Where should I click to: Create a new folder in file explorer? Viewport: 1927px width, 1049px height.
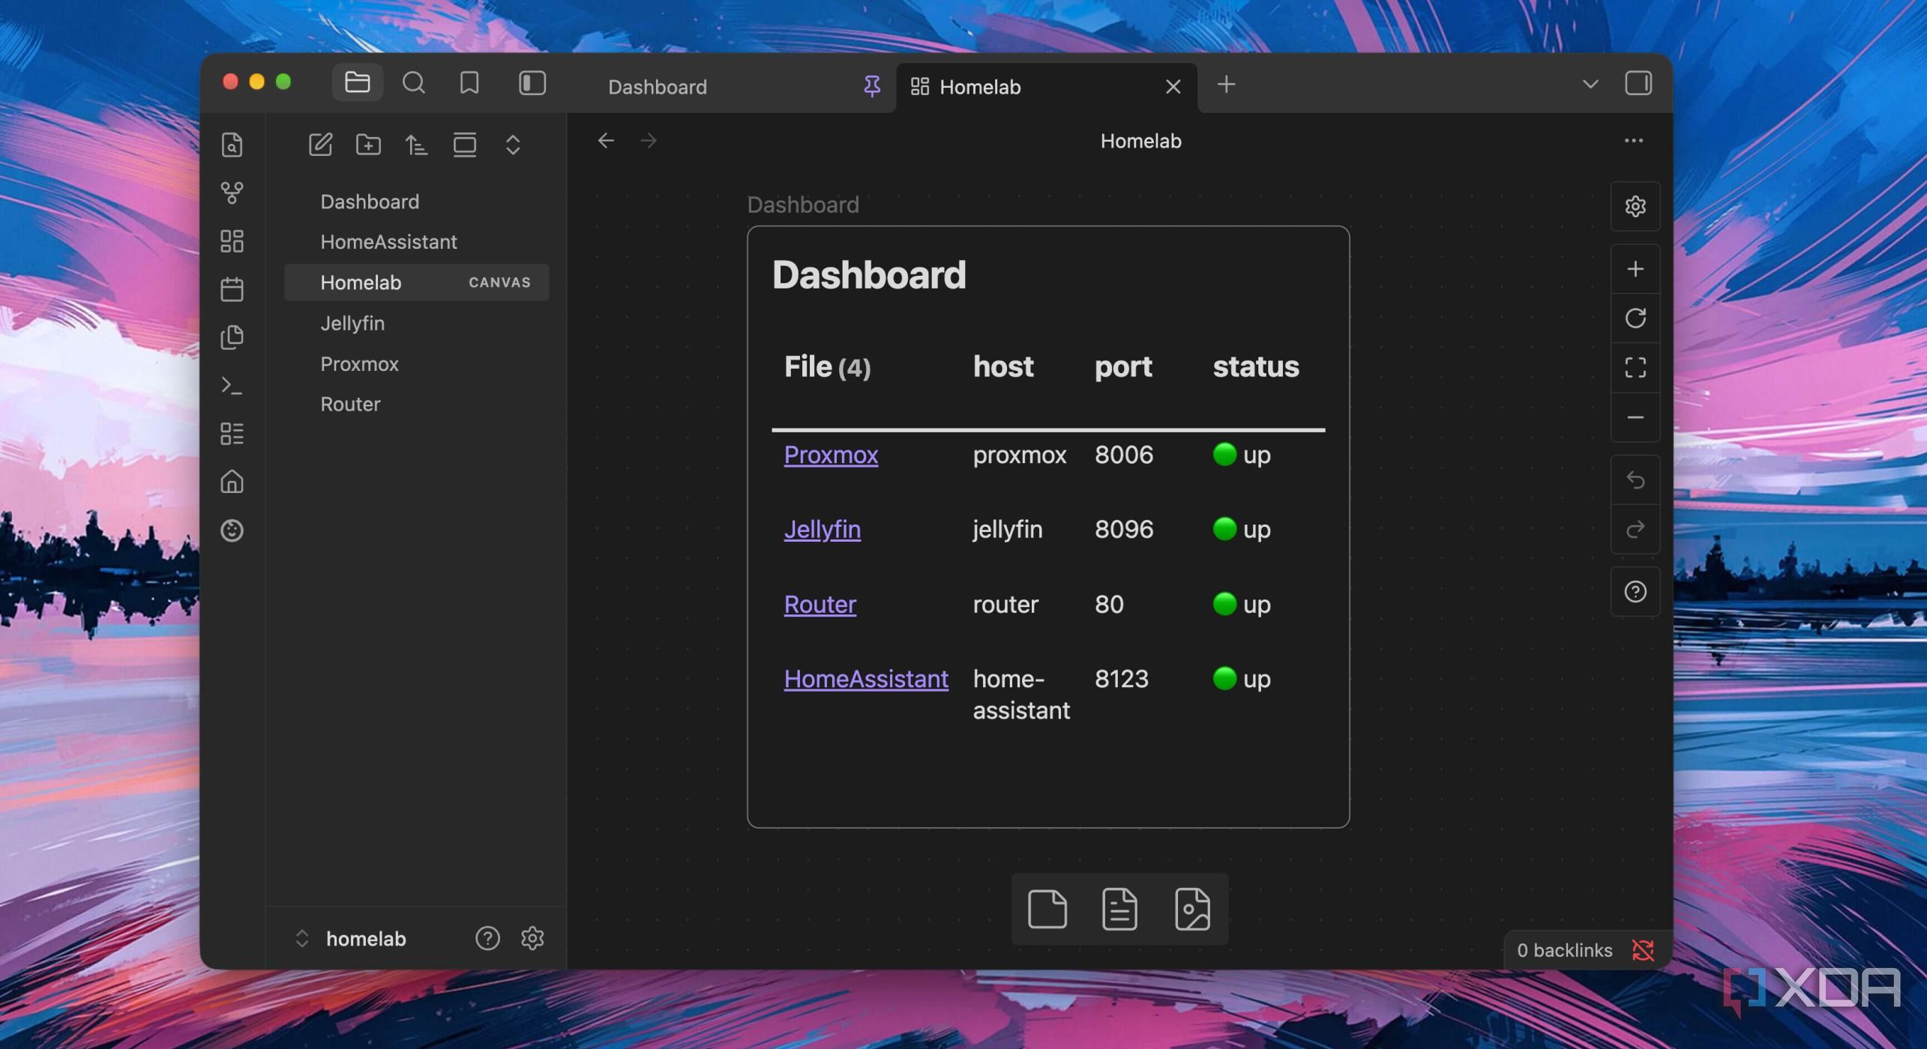point(368,144)
